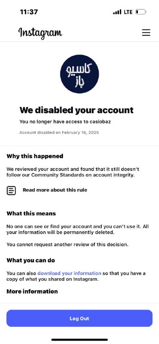The width and height of the screenshot is (159, 344).
Task: Tap the cannot request another review text
Action: coord(67,244)
